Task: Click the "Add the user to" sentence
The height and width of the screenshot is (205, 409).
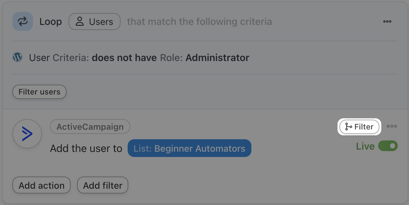Action: click(x=86, y=148)
